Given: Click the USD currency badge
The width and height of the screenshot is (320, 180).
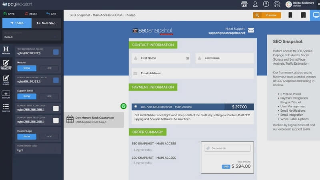Looking at the screenshot, I should pyautogui.click(x=226, y=166).
